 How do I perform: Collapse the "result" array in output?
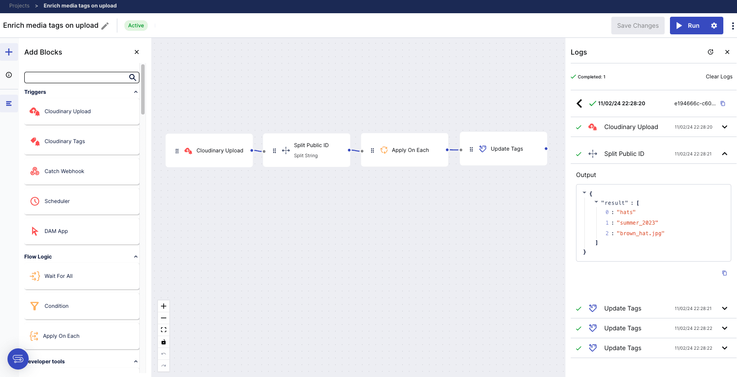(596, 202)
